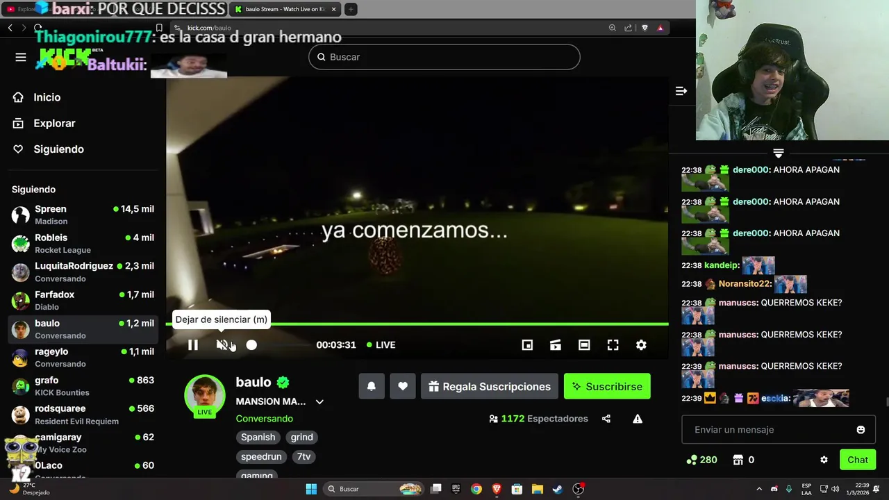Click Regala Suscripciones button
Image resolution: width=889 pixels, height=500 pixels.
point(489,386)
